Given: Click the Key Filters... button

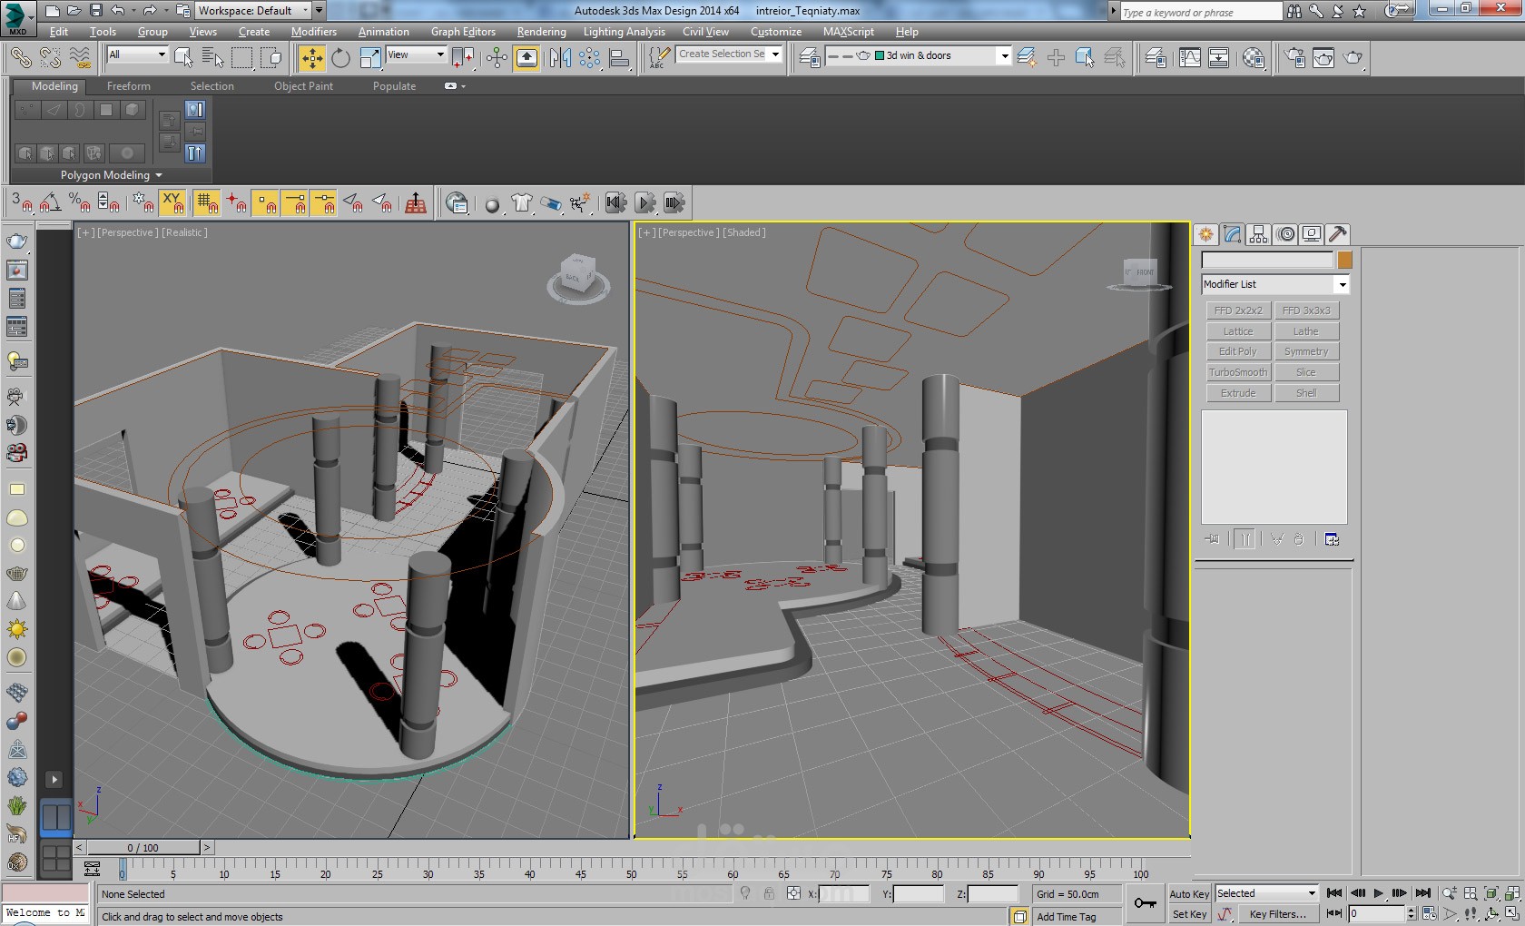Looking at the screenshot, I should tap(1277, 914).
